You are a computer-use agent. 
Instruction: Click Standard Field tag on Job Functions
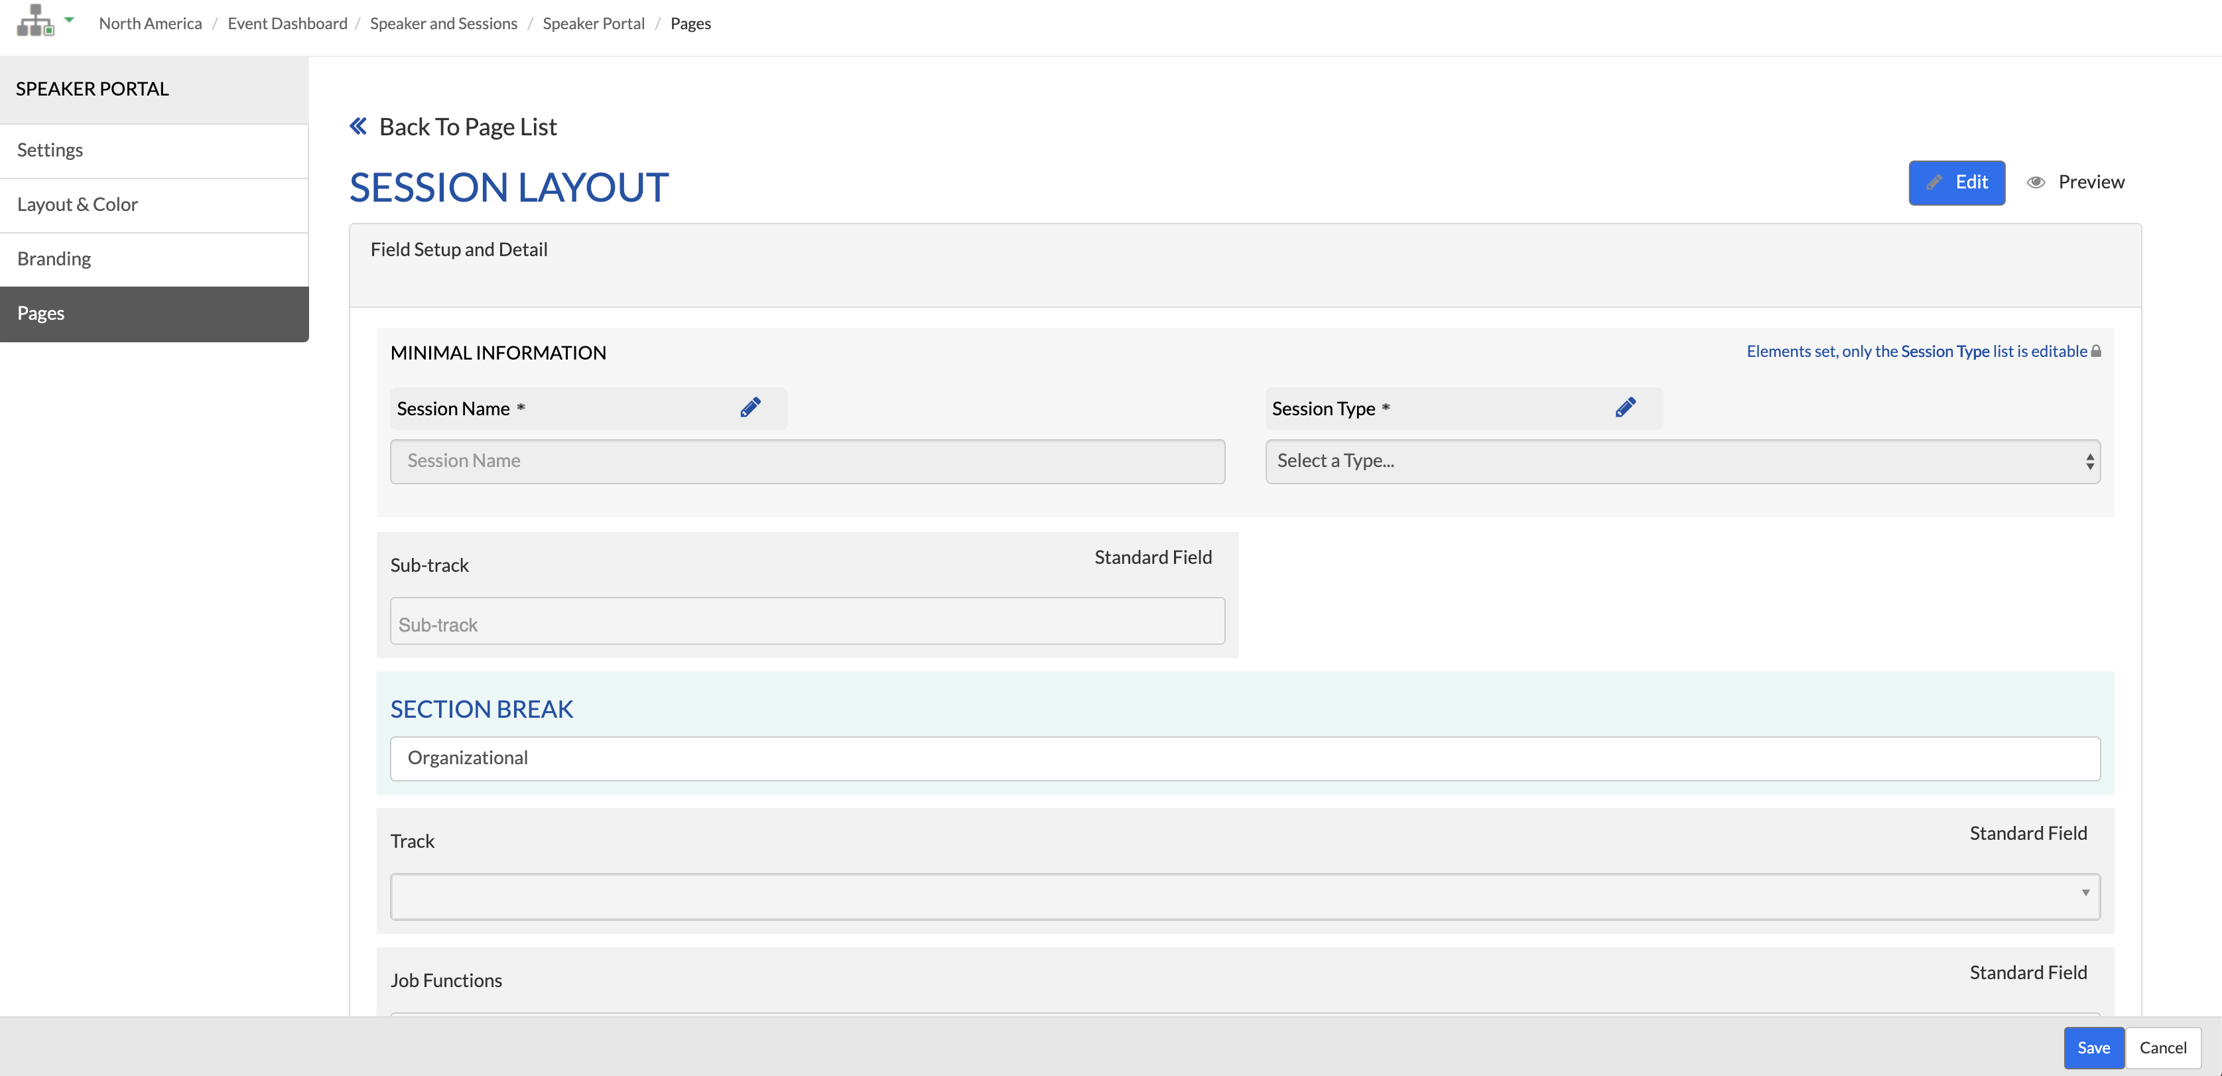[2028, 973]
